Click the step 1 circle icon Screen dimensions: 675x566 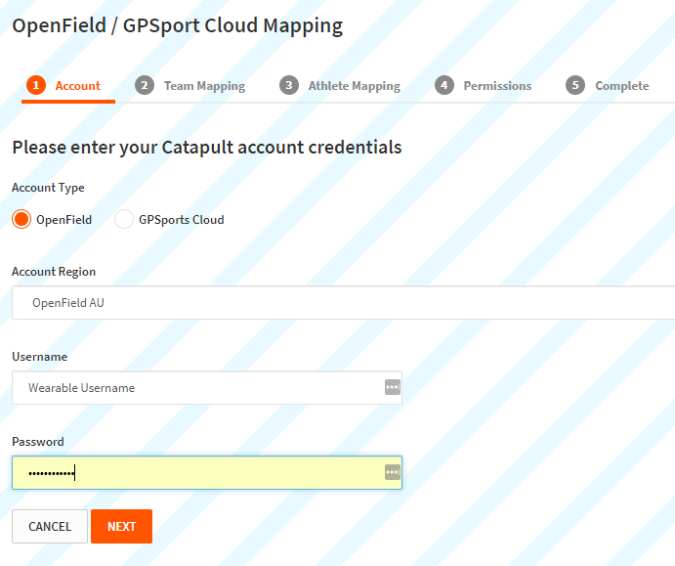pyautogui.click(x=36, y=85)
